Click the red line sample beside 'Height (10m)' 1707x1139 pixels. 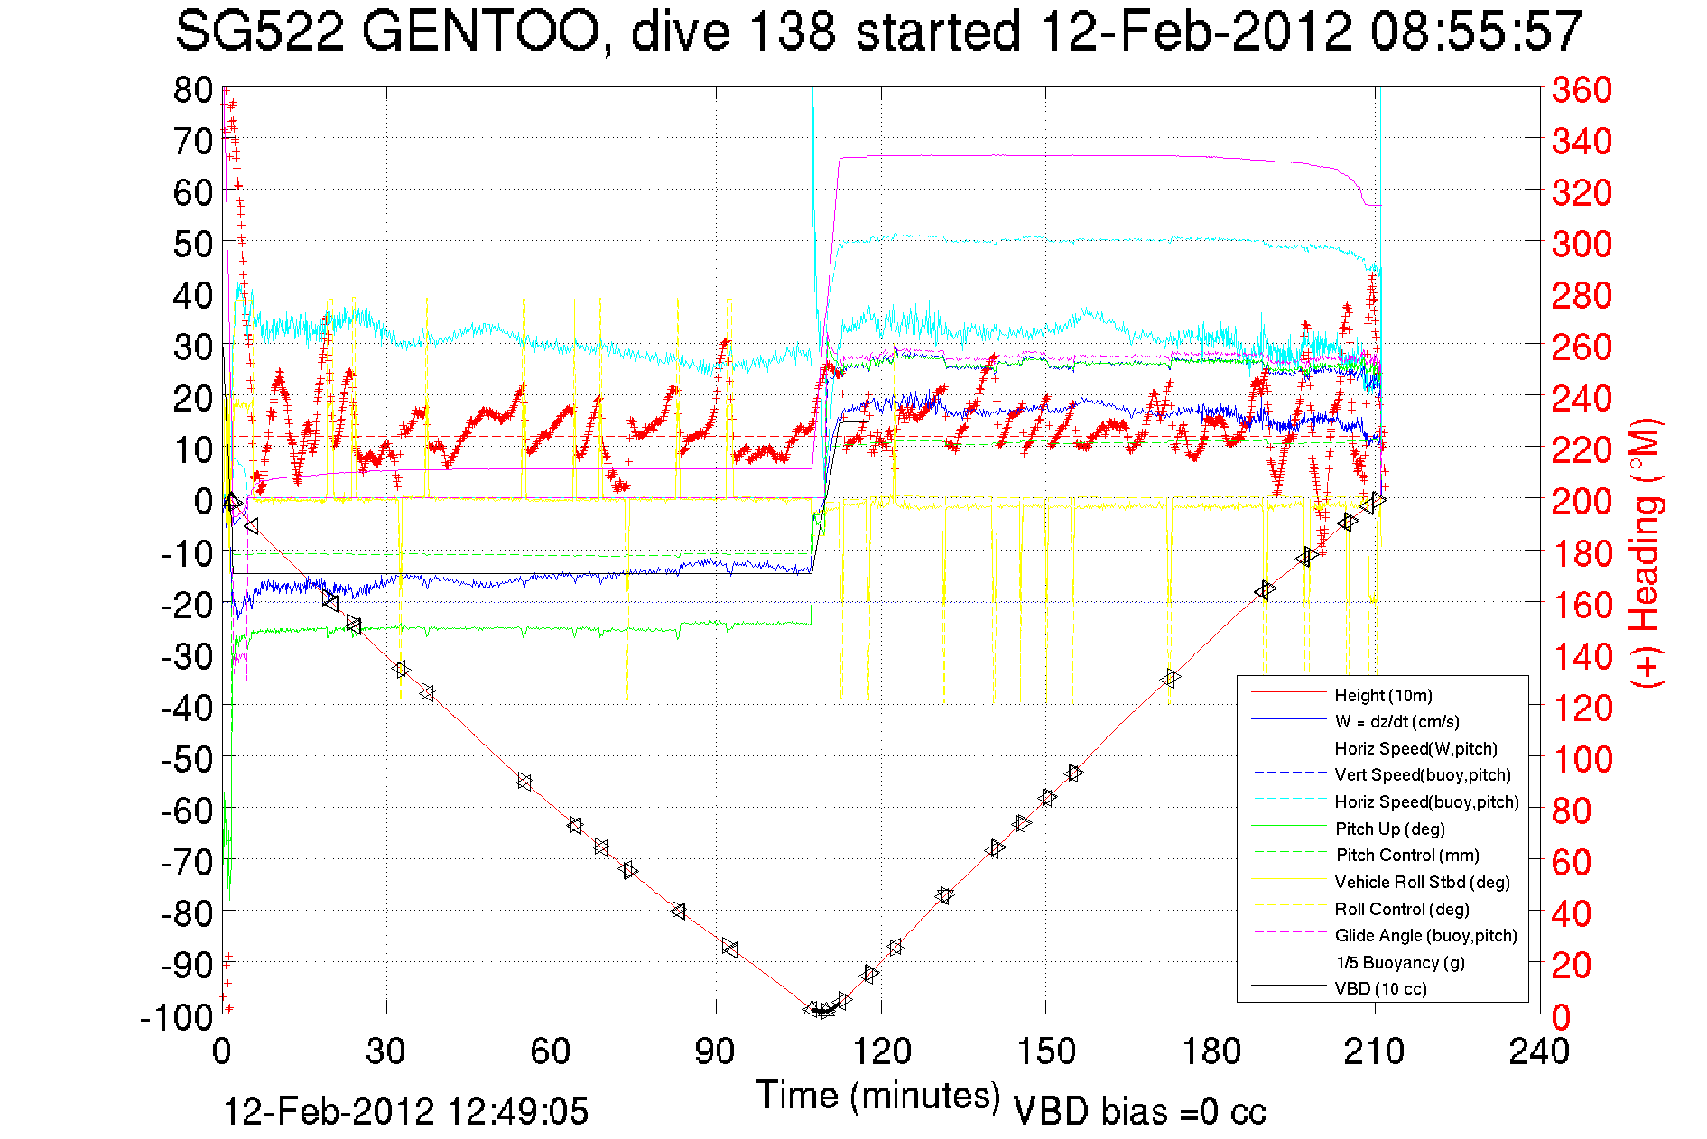[1287, 692]
